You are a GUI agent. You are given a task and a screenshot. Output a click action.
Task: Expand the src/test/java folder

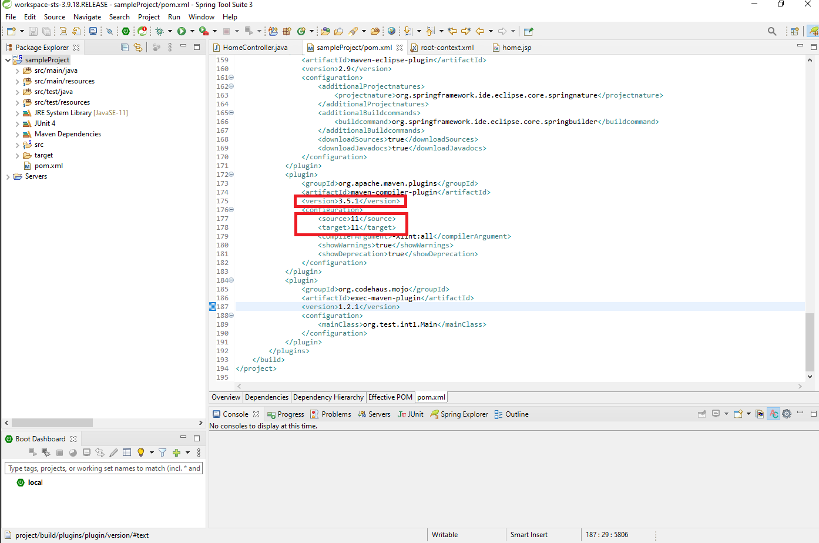point(17,92)
